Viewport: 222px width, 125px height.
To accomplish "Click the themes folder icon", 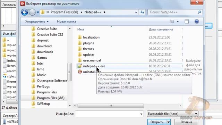I will (x=80, y=49).
